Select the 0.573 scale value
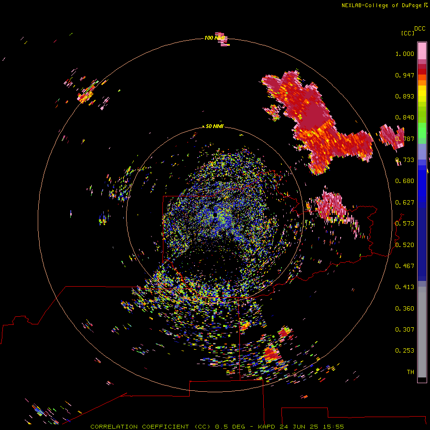 (x=405, y=224)
